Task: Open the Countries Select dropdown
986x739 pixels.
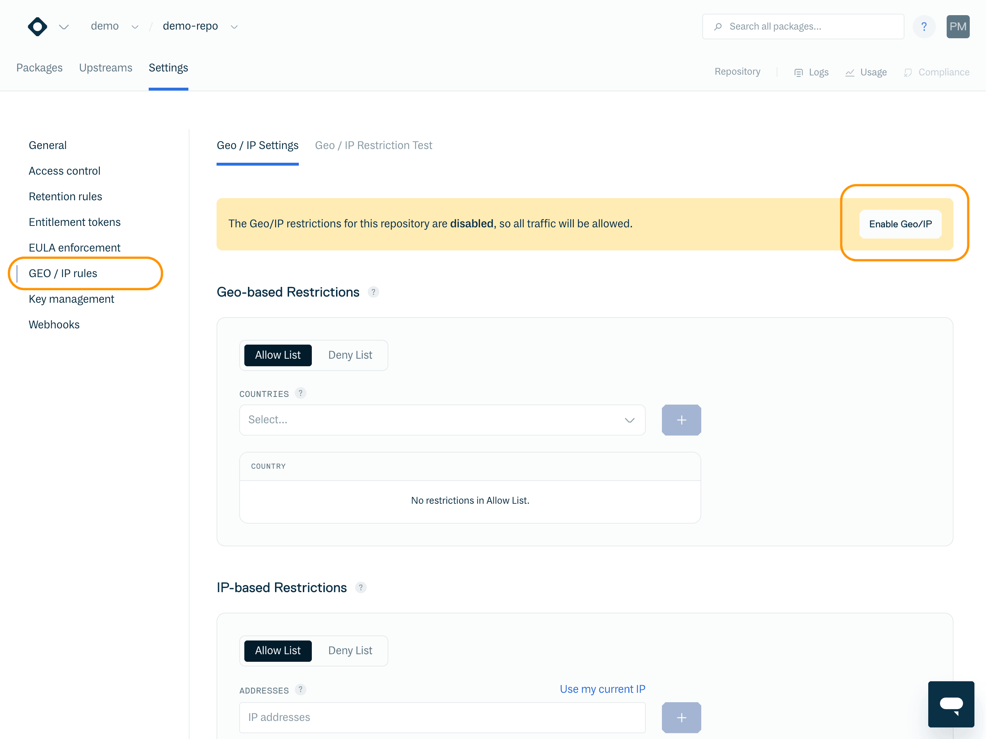Action: click(x=442, y=419)
